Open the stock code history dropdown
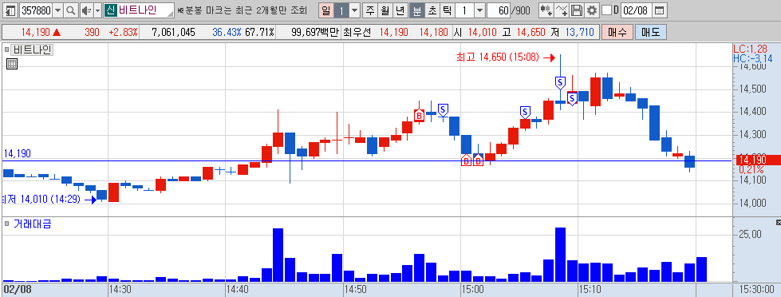This screenshot has height=297, width=781. pos(57,10)
